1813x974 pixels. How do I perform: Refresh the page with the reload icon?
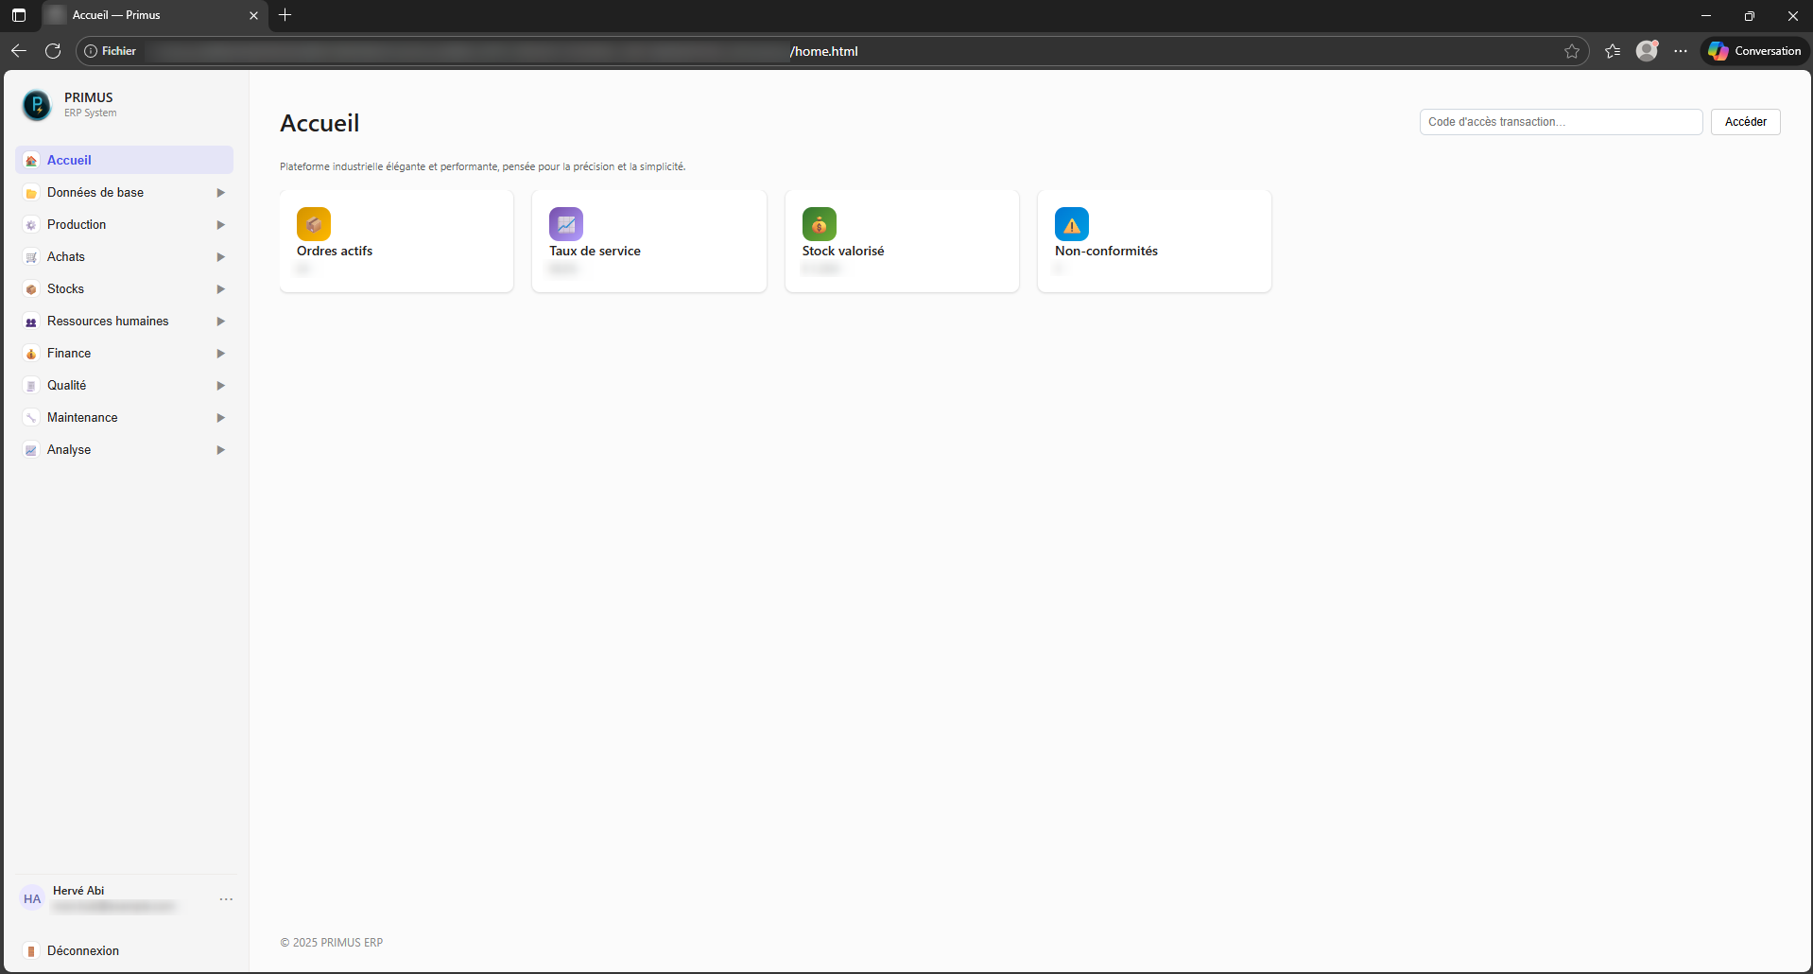tap(53, 51)
